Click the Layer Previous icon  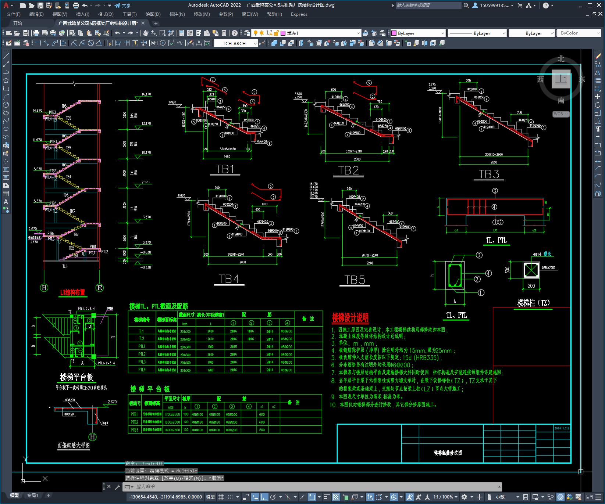pyautogui.click(x=374, y=33)
